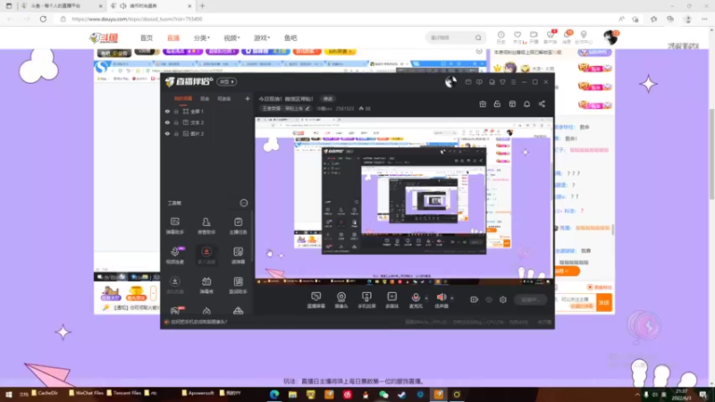715x402 pixels.
Task: Click the red download tool icon
Action: click(x=206, y=252)
